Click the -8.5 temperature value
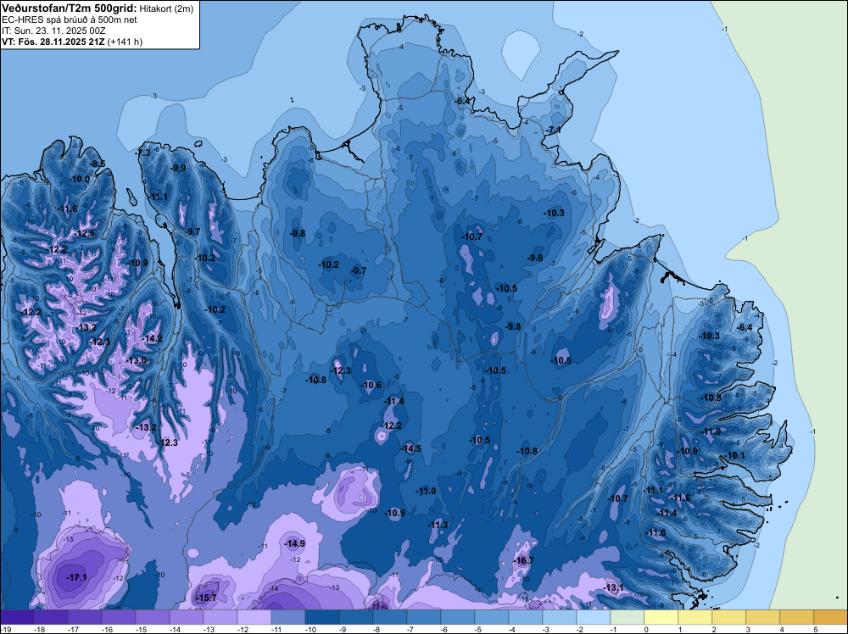Screen dimensions: 848x634 (98, 164)
